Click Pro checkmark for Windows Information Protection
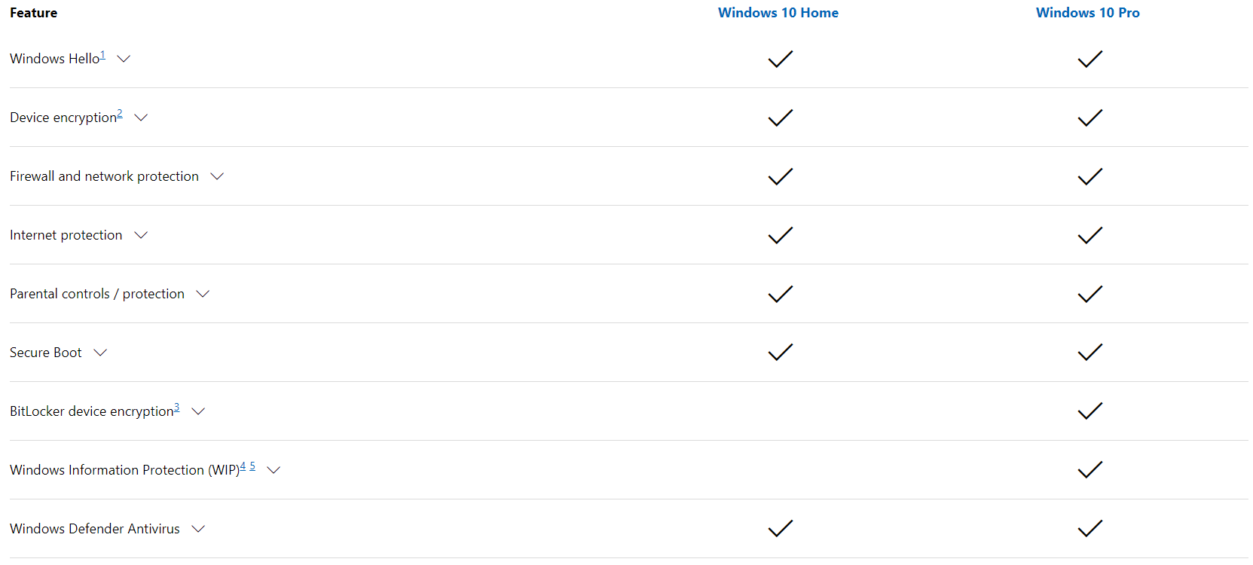 point(1090,470)
